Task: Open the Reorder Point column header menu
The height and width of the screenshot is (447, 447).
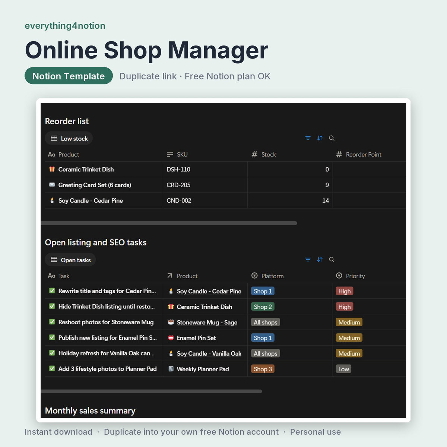Action: (359, 154)
